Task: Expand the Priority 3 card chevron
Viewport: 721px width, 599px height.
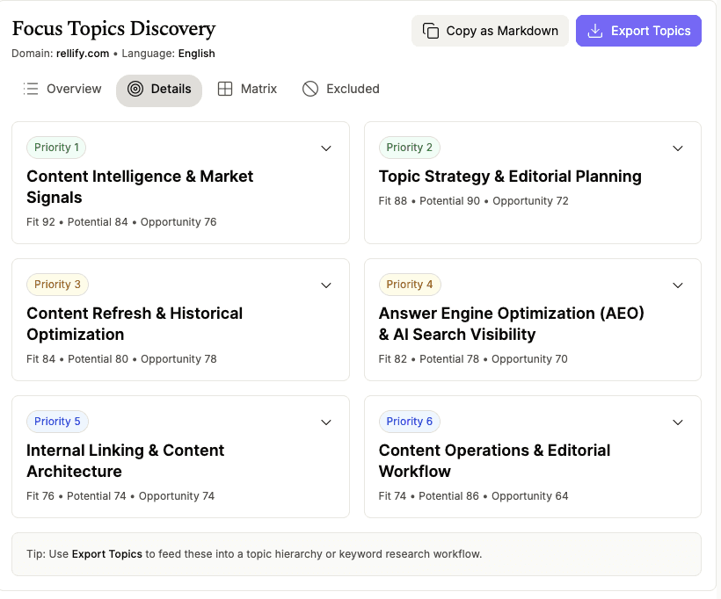Action: click(326, 285)
